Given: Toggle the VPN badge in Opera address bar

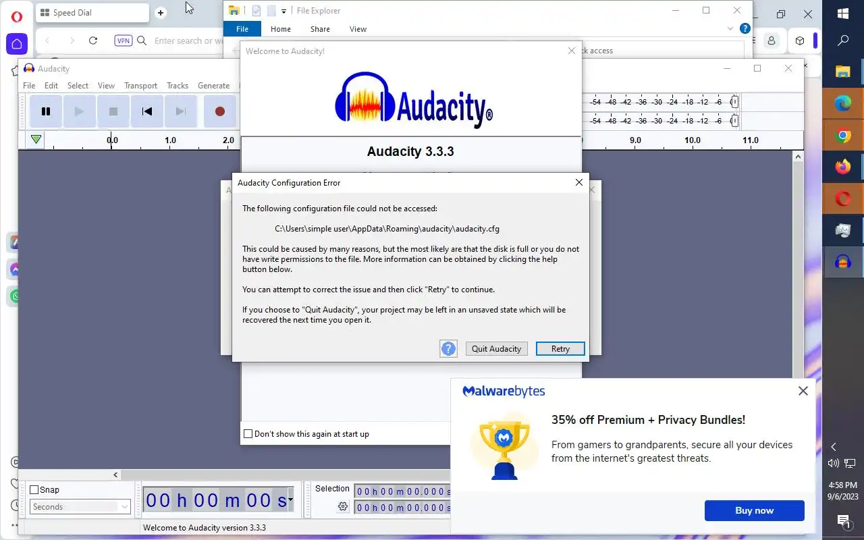Looking at the screenshot, I should [x=124, y=40].
